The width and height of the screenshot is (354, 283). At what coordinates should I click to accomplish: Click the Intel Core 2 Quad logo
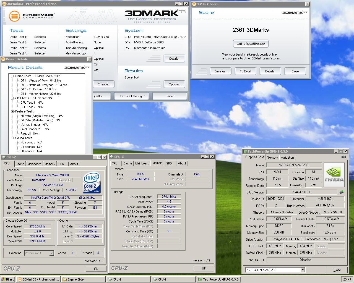pos(92,183)
